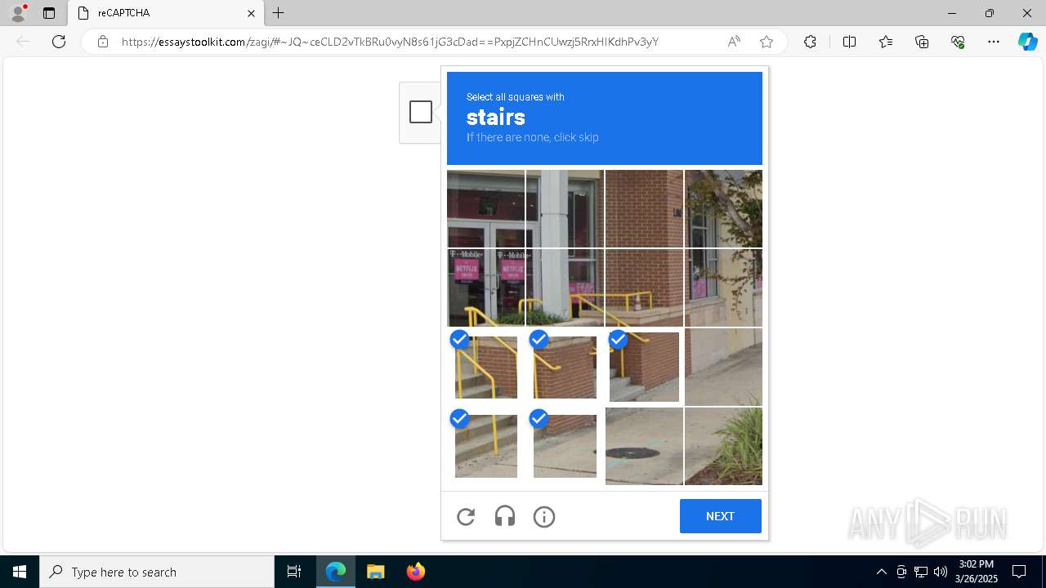Click the NEXT button
Viewport: 1046px width, 588px height.
point(720,516)
